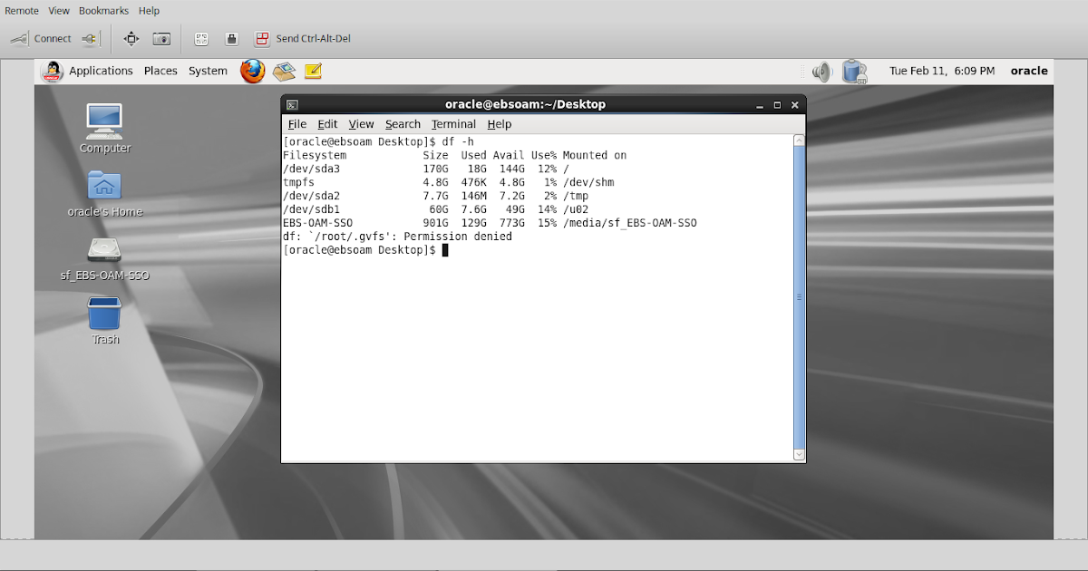The image size is (1088, 571).
Task: Click the grab keyboard lock icon
Action: click(x=231, y=39)
